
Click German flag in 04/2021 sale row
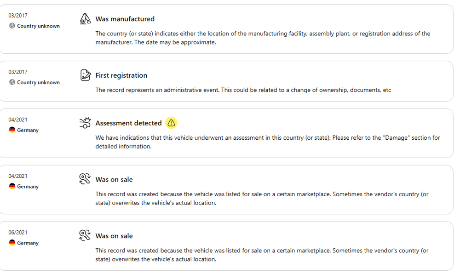coord(12,186)
